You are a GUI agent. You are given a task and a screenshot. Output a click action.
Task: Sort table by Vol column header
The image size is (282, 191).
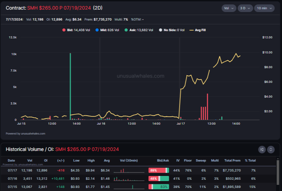30,161
